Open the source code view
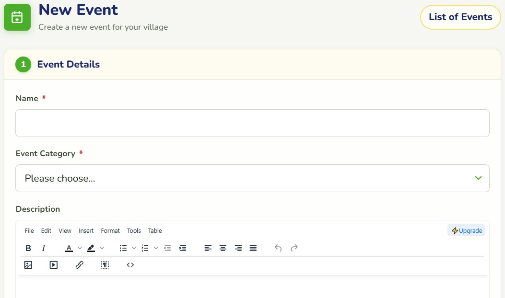The width and height of the screenshot is (505, 298). 130,265
